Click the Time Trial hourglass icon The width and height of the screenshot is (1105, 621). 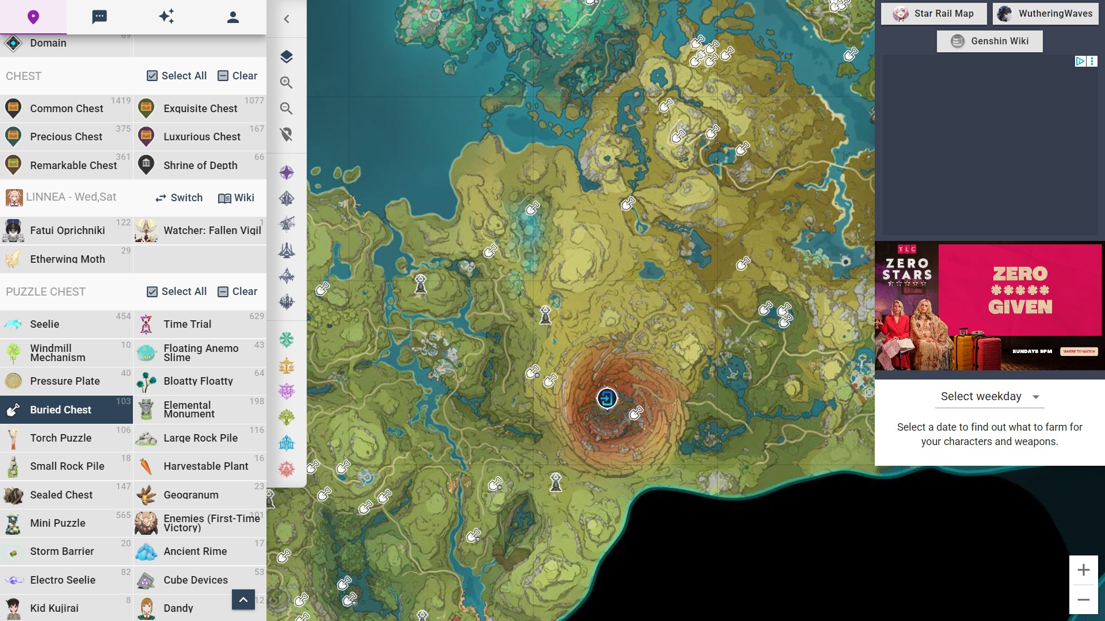(x=146, y=324)
